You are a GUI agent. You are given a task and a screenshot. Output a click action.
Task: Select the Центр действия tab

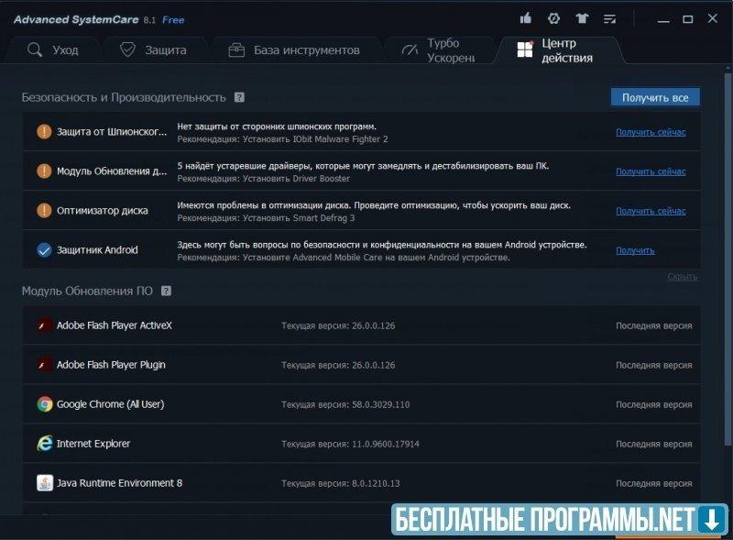point(559,50)
